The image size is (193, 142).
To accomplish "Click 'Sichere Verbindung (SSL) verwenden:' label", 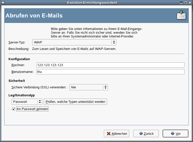I will [x=39, y=87].
